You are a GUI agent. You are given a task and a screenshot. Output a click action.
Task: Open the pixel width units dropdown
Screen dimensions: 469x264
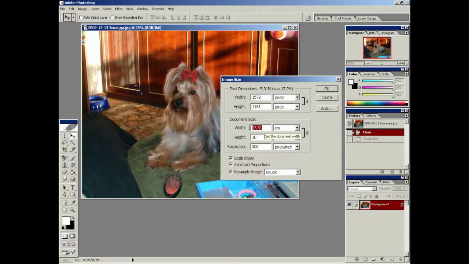(297, 98)
